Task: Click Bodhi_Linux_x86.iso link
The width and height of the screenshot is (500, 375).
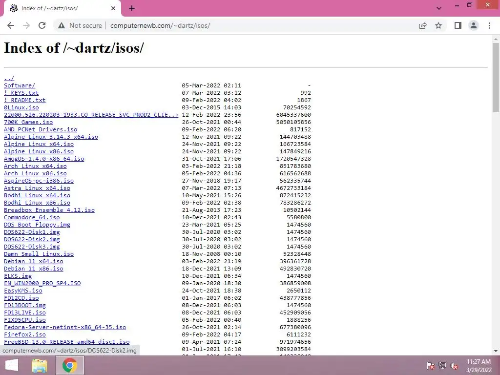Action: (37, 203)
